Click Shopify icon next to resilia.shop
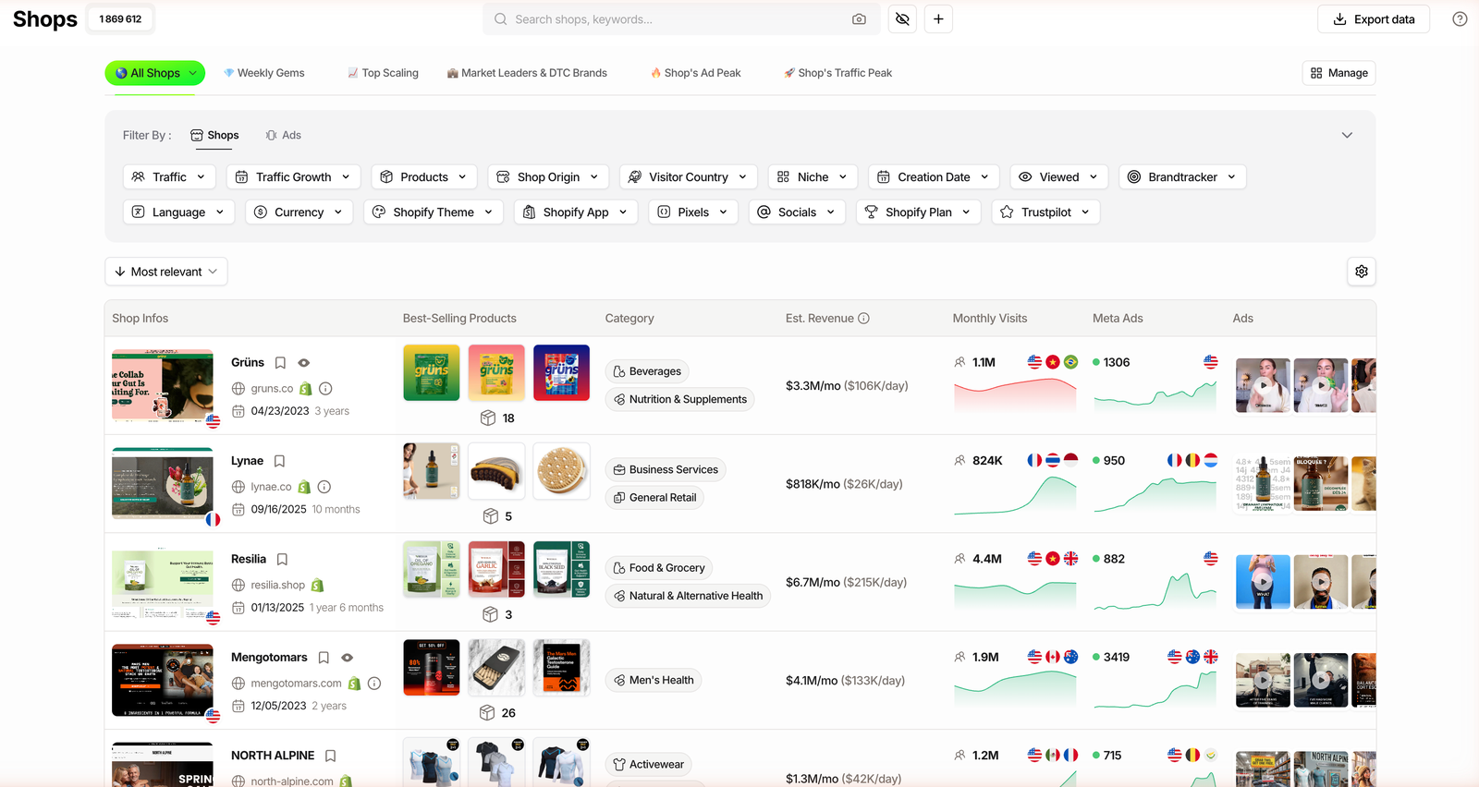The image size is (1479, 787). click(x=317, y=586)
